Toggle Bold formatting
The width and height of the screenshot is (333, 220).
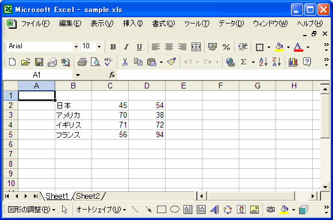coord(113,47)
